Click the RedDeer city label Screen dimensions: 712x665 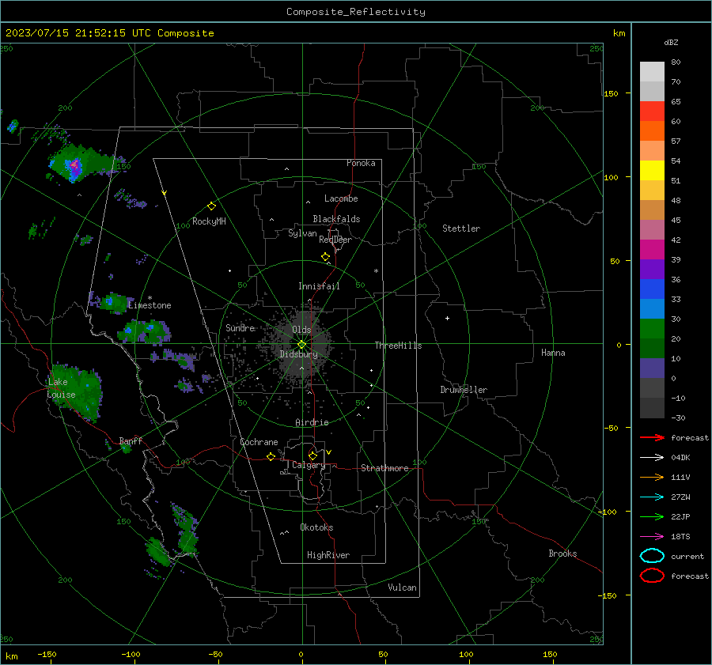click(335, 240)
